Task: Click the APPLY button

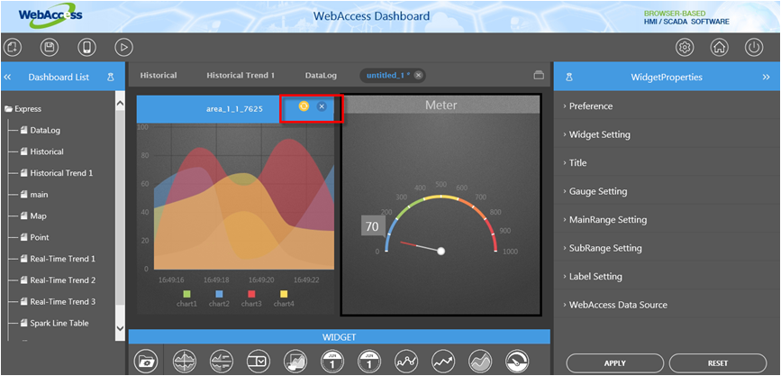Action: [614, 363]
